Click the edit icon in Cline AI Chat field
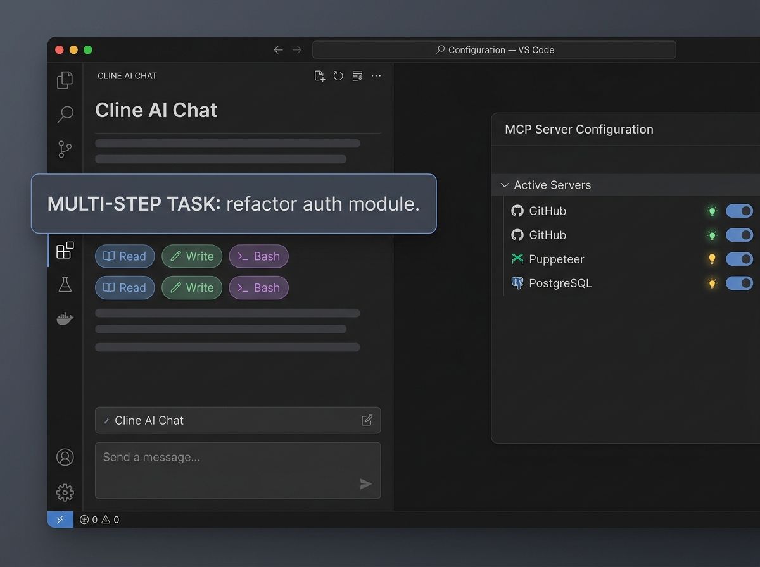This screenshot has height=567, width=760. tap(367, 420)
